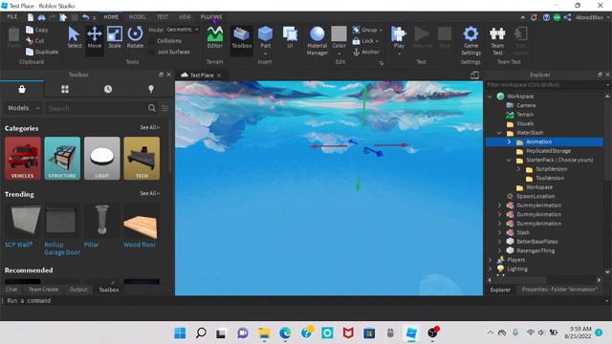Open Microsoft Edge from the taskbar
This screenshot has height=344, width=612.
click(285, 333)
